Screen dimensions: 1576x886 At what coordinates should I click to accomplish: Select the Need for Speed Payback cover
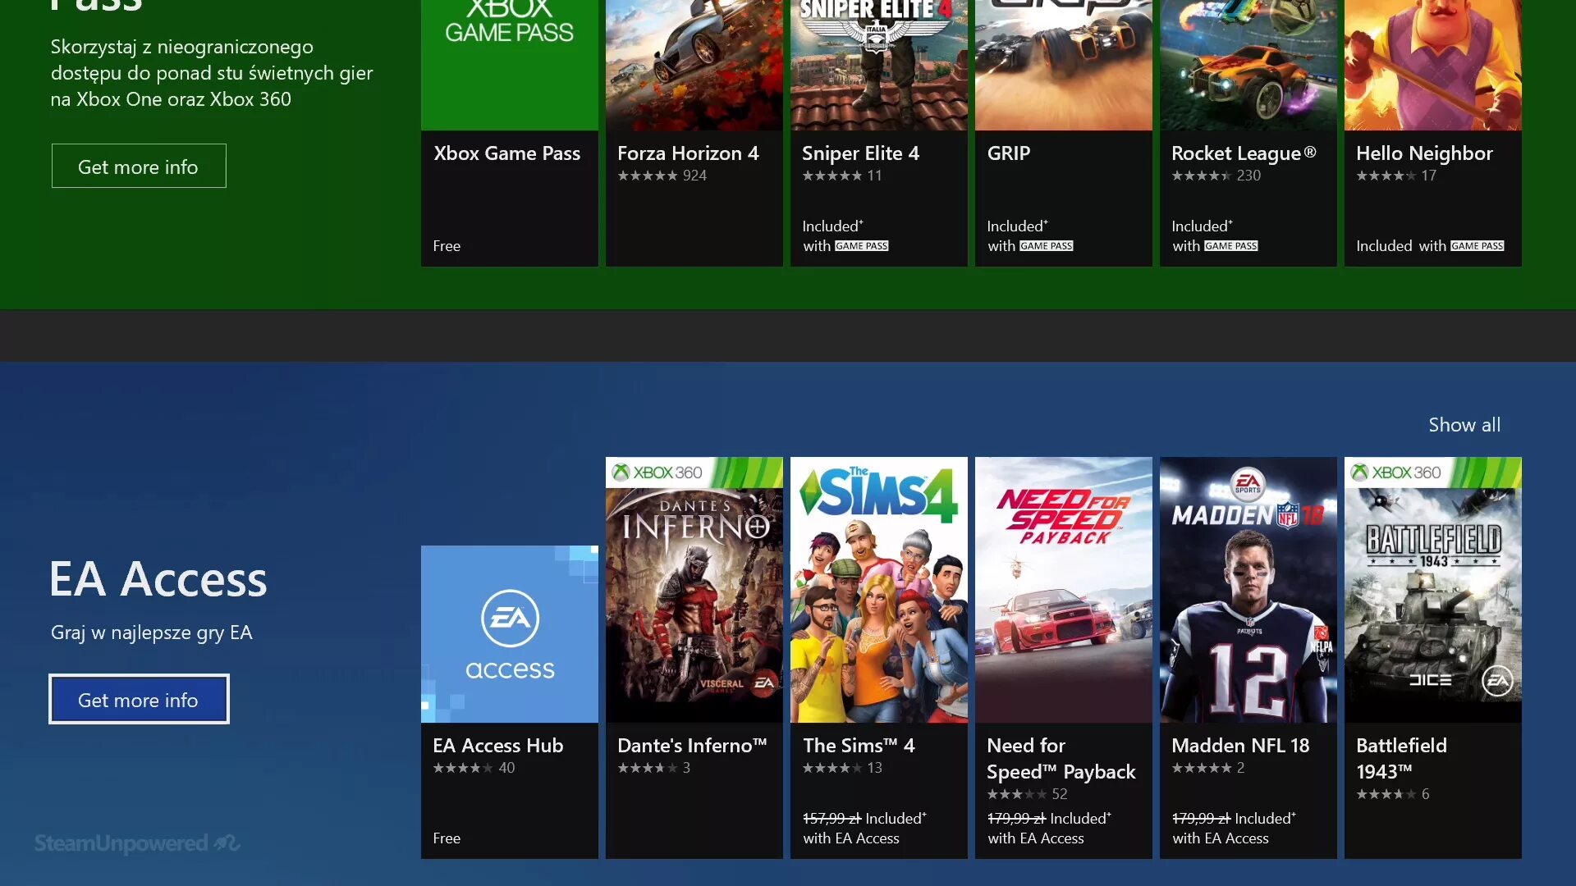[1064, 590]
